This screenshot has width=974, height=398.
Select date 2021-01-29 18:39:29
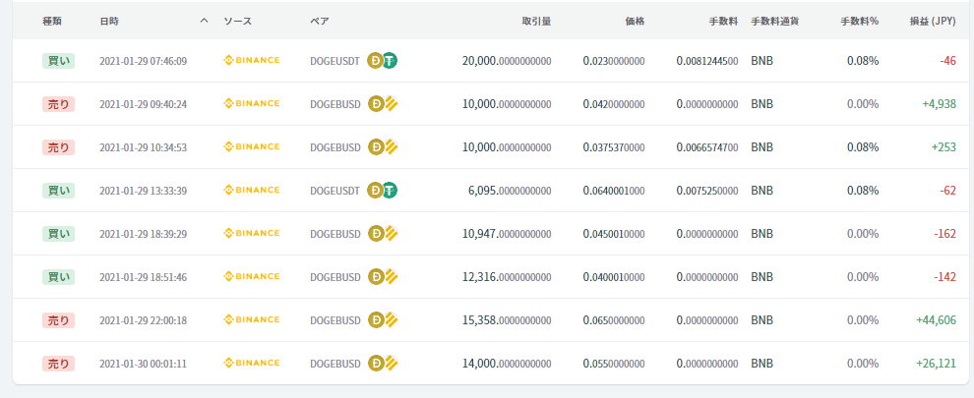click(143, 234)
